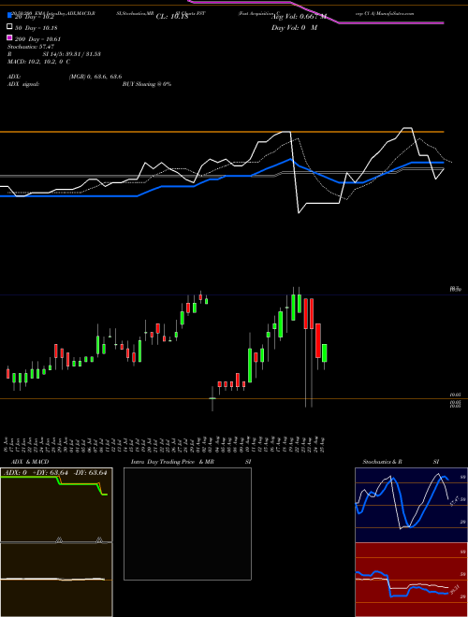Select the '30 Day = 10.18' label
Image resolution: width=468 pixels, height=617 pixels.
pos(36,28)
